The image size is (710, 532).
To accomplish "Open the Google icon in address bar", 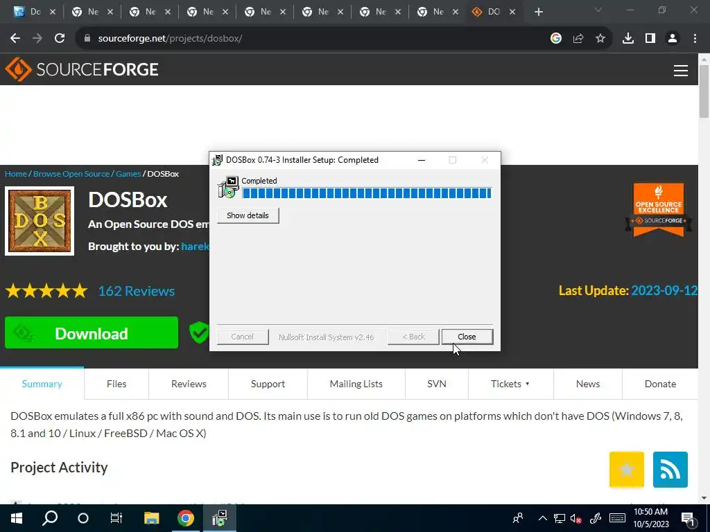I will (x=555, y=39).
